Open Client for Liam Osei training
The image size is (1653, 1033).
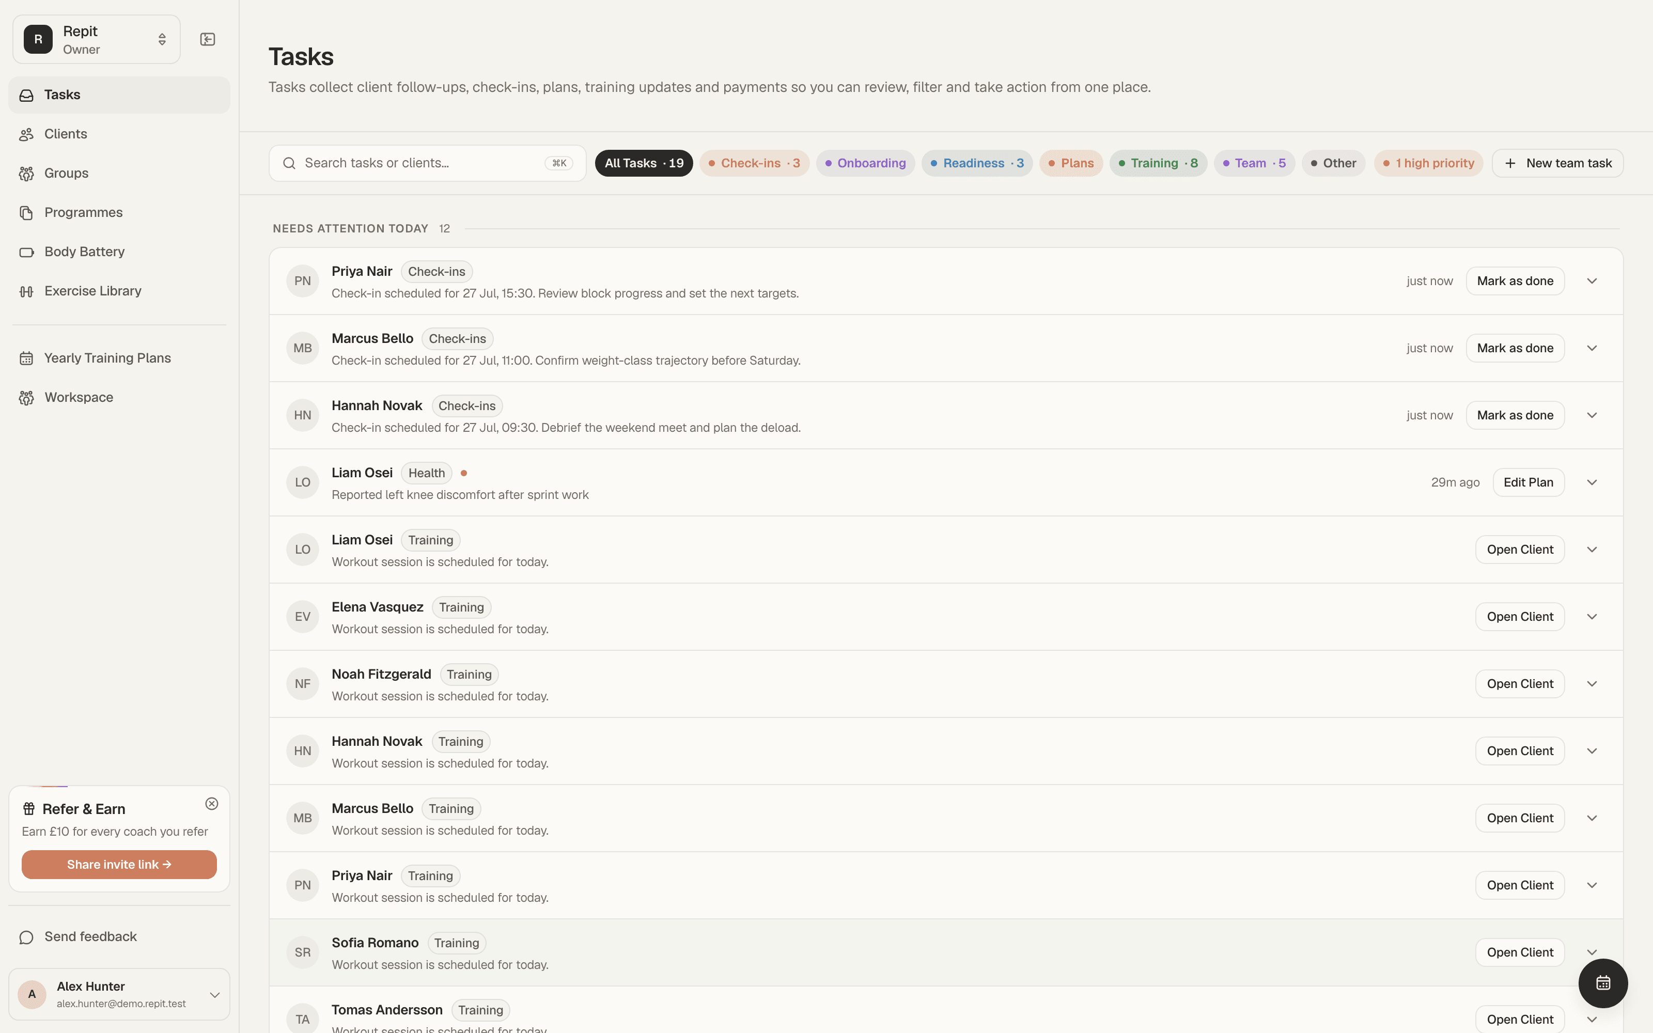point(1520,550)
